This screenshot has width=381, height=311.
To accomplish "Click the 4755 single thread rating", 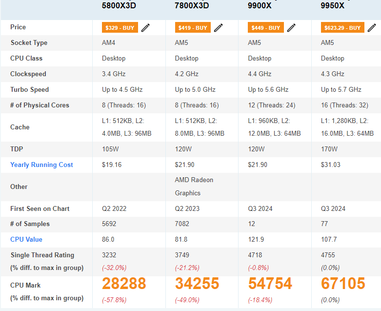I will (328, 255).
